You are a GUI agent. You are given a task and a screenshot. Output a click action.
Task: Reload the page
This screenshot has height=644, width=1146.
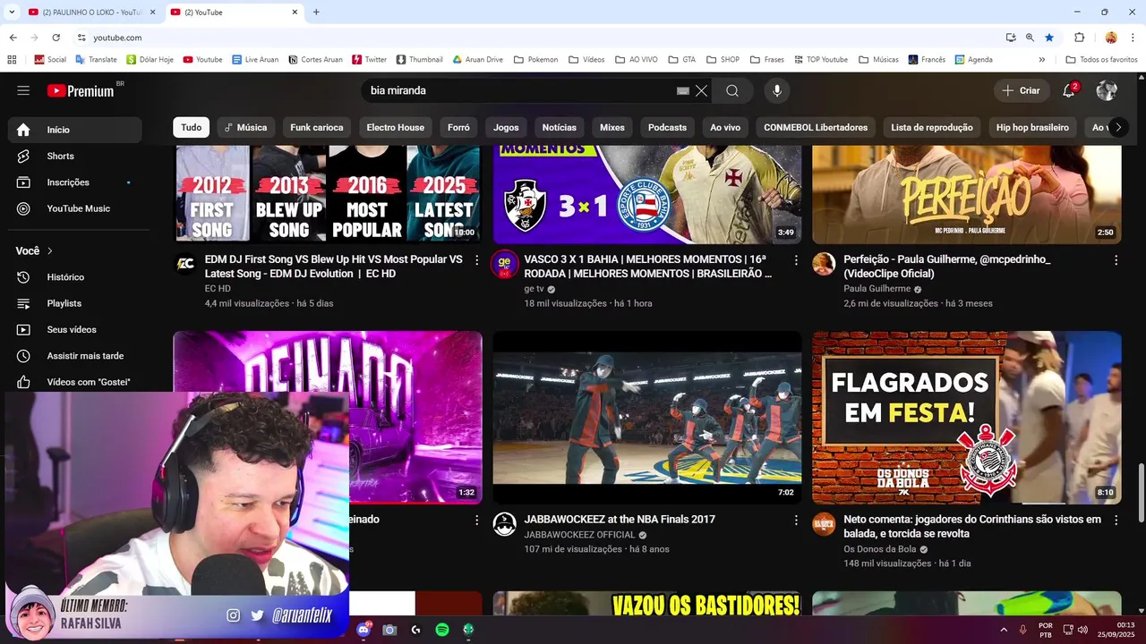click(56, 38)
